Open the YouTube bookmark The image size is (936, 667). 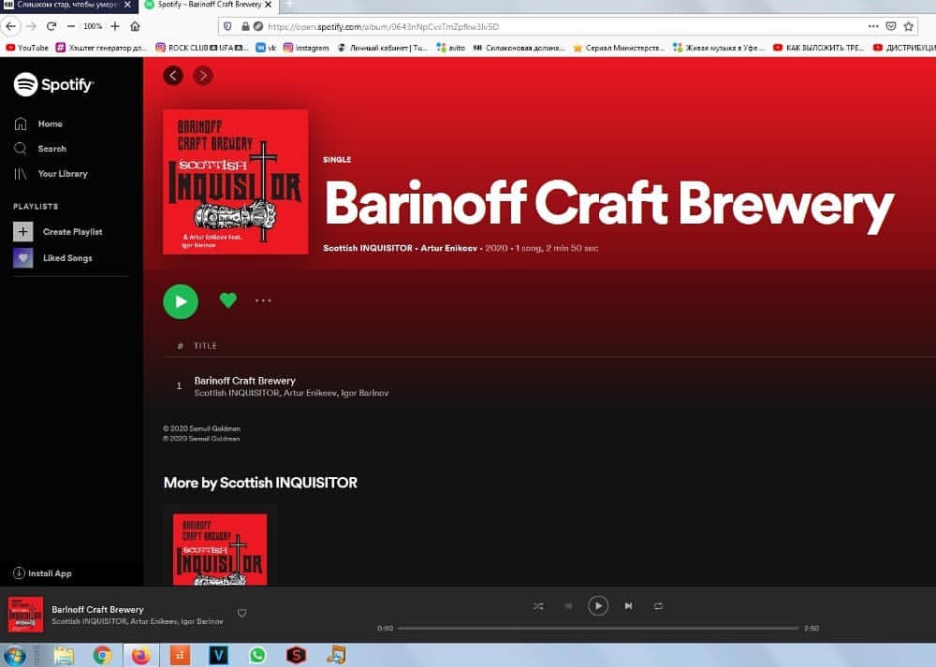[x=27, y=48]
